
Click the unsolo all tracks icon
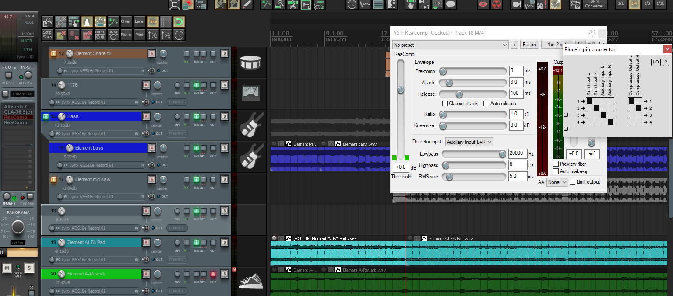[60, 35]
